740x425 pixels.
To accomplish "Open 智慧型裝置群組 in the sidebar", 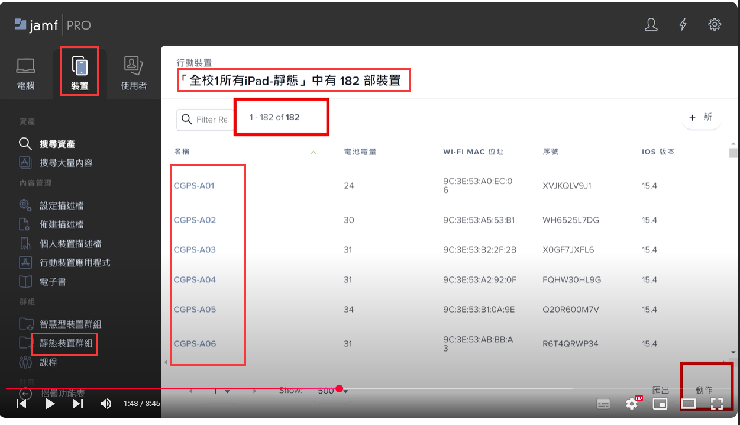I will click(70, 324).
